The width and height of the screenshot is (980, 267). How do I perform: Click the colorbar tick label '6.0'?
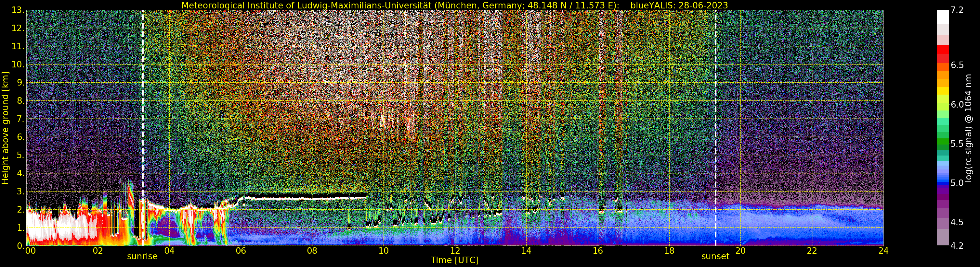pyautogui.click(x=957, y=104)
